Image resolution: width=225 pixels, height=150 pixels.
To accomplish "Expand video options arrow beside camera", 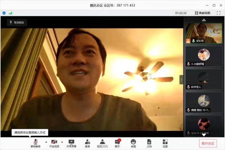I will pos(62,142).
